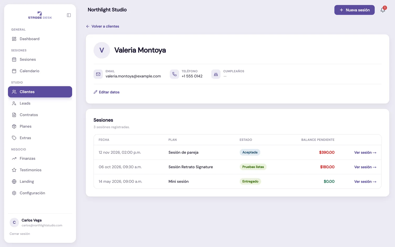Open the Leads page
Image resolution: width=395 pixels, height=247 pixels.
pos(40,103)
